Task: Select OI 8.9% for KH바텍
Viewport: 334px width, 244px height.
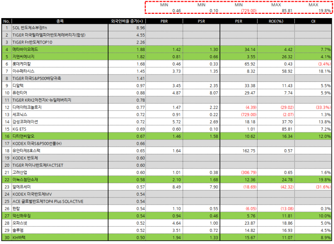Action: pyautogui.click(x=326, y=238)
